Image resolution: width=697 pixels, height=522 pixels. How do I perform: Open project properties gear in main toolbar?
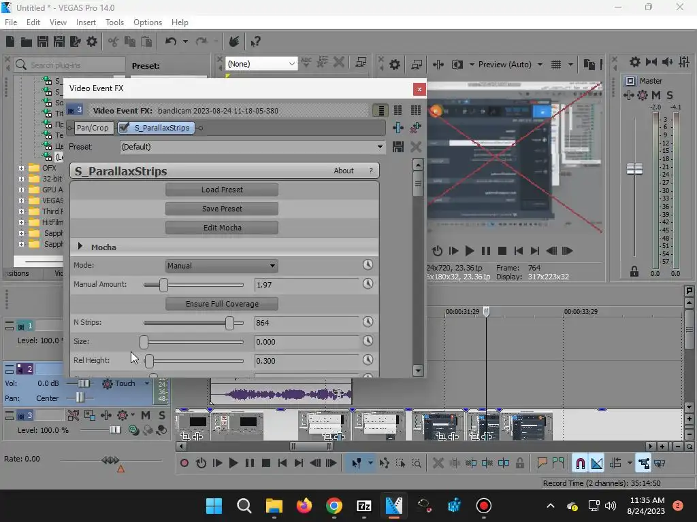point(92,41)
